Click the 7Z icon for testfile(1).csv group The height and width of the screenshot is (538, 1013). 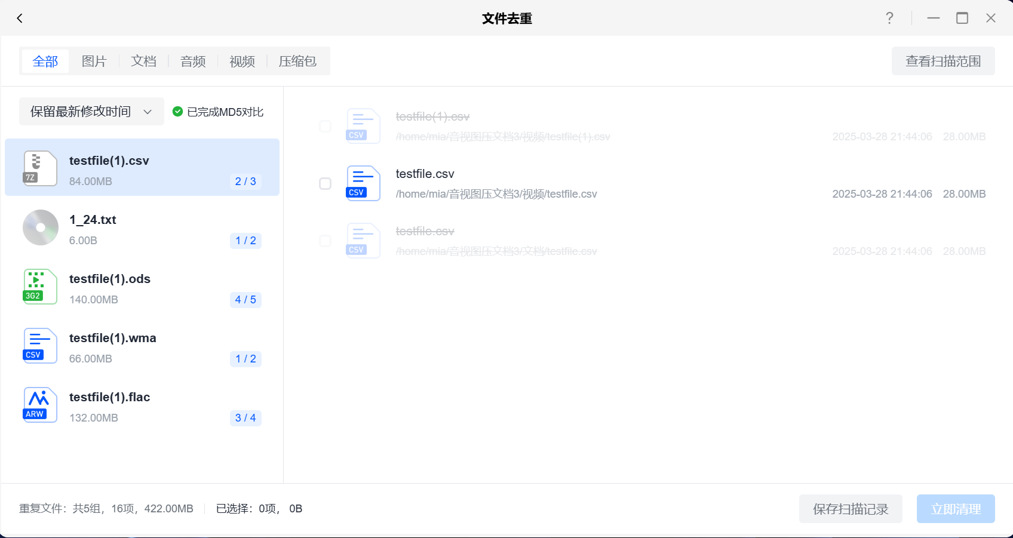tap(40, 168)
